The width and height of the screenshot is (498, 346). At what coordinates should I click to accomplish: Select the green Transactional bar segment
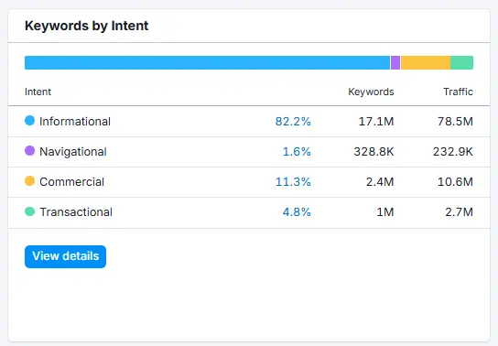coord(461,62)
